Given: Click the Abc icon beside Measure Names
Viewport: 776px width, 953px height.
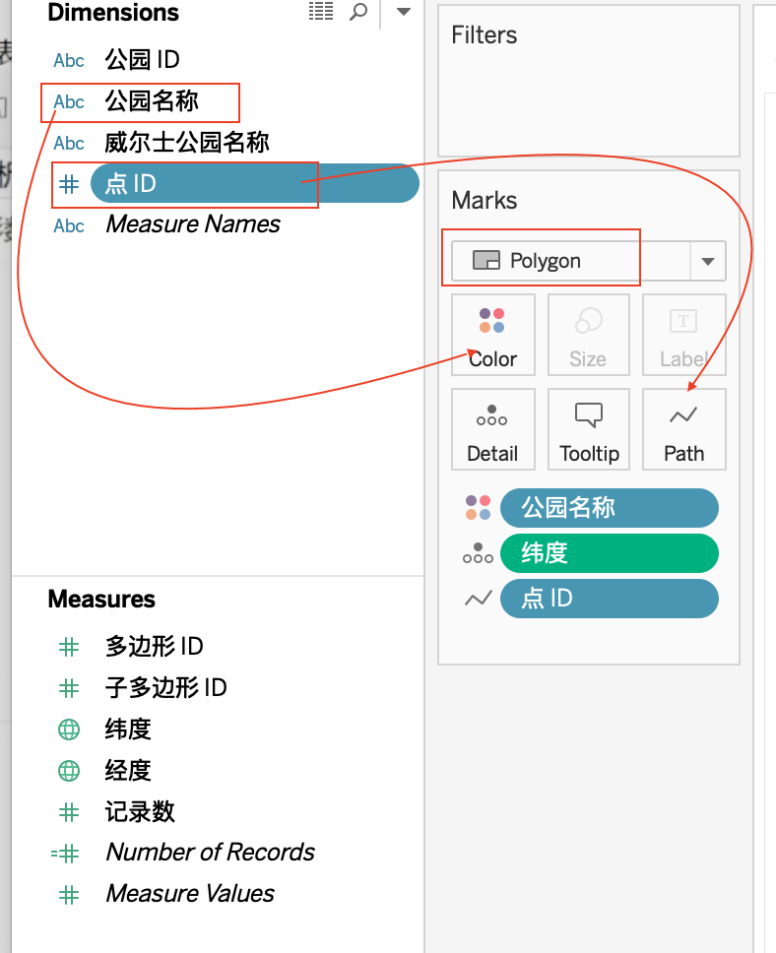Looking at the screenshot, I should pos(69,225).
